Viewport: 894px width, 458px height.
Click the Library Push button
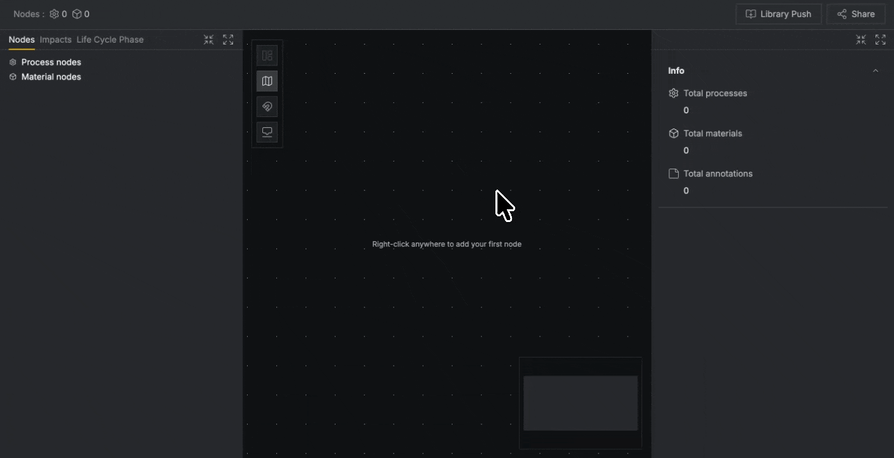[x=779, y=14]
